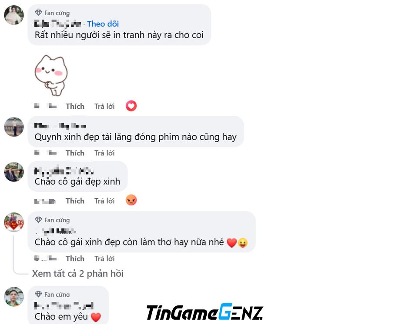Click the heart reaction under the first comment
Image resolution: width=409 pixels, height=325 pixels.
point(131,106)
